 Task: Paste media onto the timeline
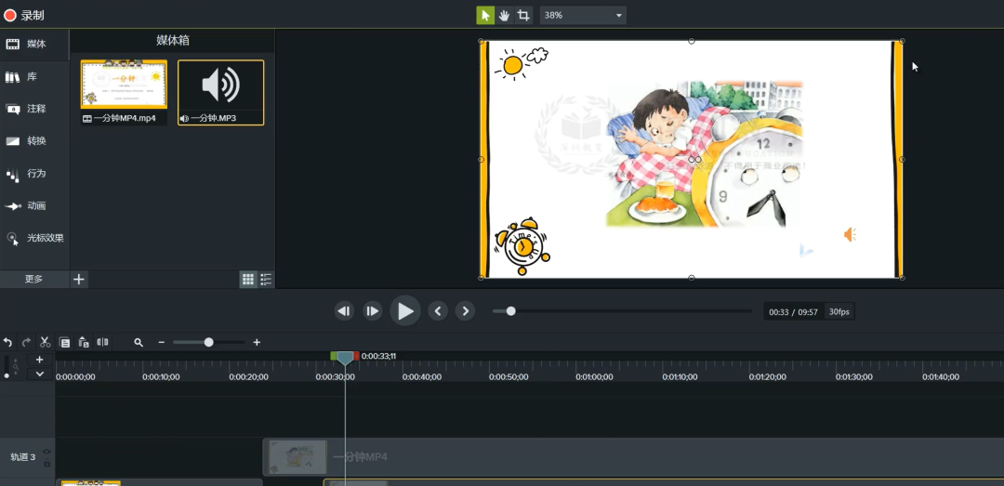tap(84, 343)
